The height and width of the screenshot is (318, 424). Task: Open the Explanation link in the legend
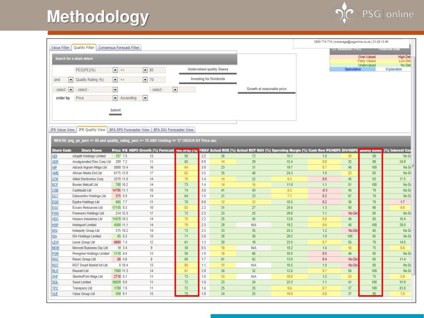click(394, 69)
